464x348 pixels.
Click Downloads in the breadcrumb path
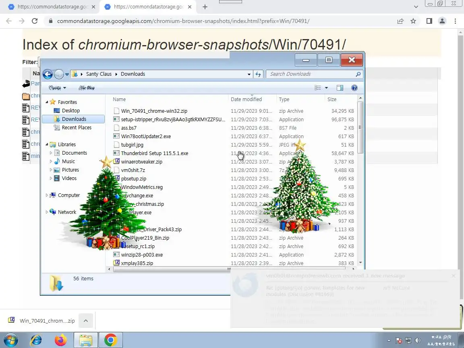point(133,74)
